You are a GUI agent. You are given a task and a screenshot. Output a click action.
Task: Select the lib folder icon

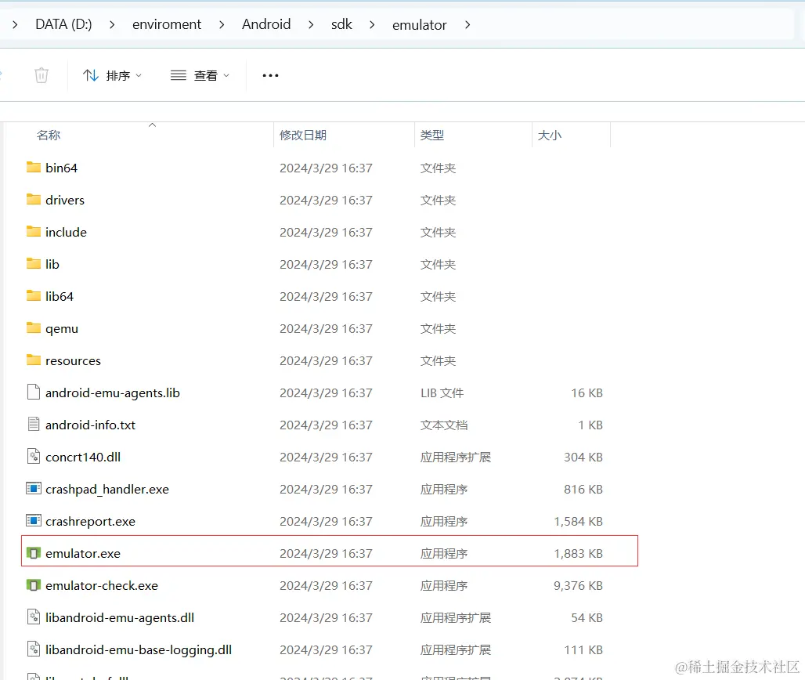click(34, 263)
